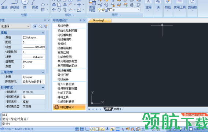Select the hatch tool in 绘图 panel

pyautogui.click(x=43, y=10)
